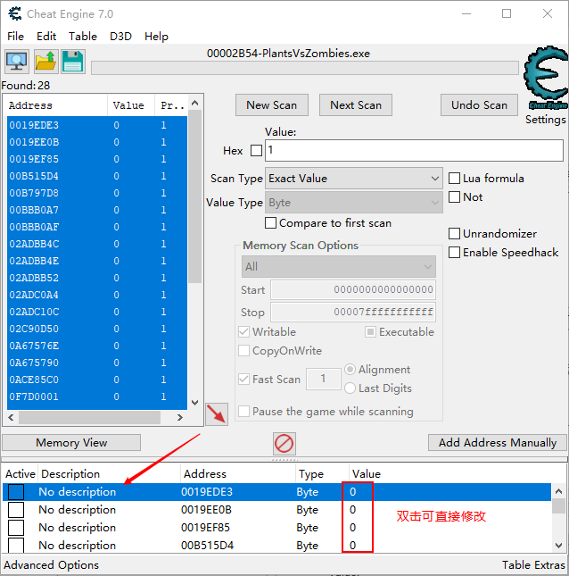The image size is (569, 576).
Task: Open the Value Type Byte dropdown
Action: click(354, 203)
